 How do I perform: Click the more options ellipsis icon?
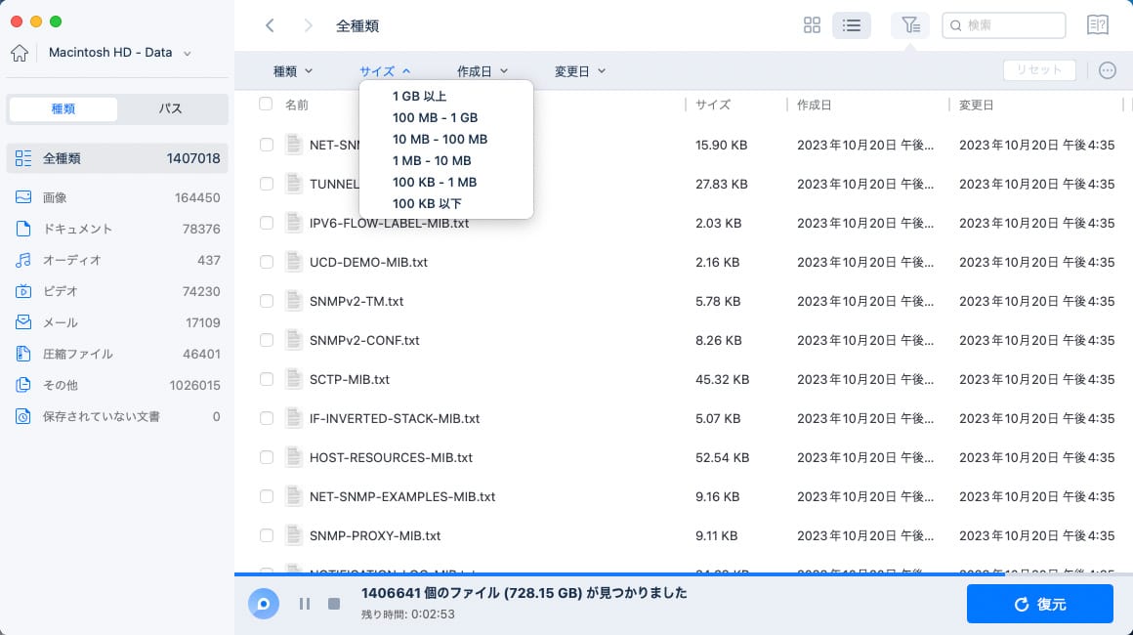[x=1107, y=70]
